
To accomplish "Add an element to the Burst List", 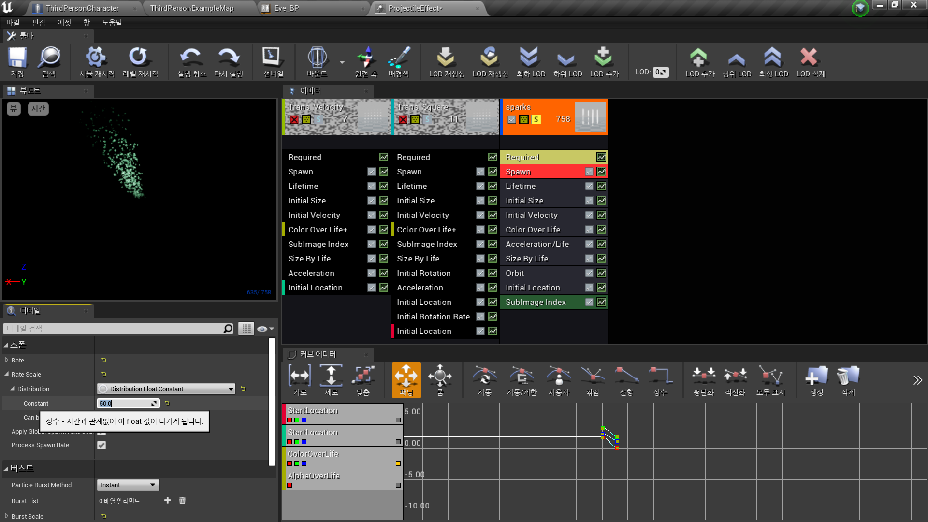I will [x=167, y=501].
